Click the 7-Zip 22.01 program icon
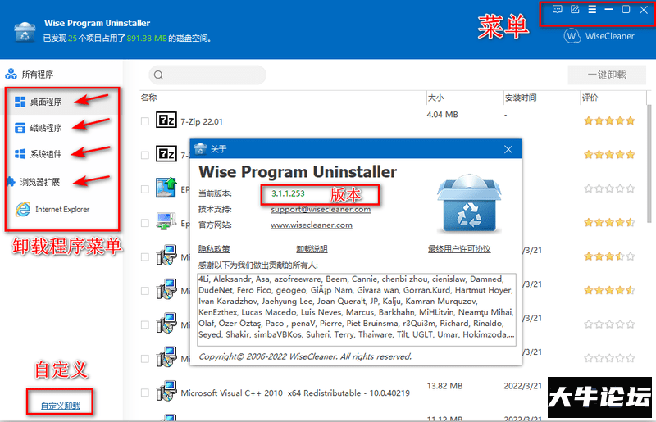Screen dimensions: 656x422 [x=166, y=120]
